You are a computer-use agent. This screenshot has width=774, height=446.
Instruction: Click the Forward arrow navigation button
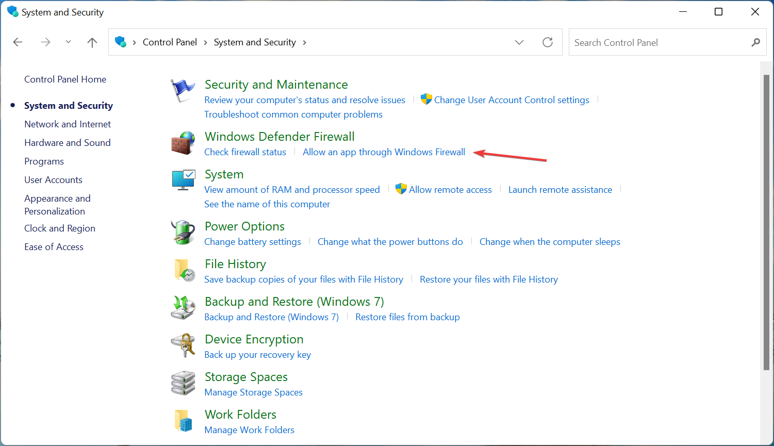(x=45, y=42)
